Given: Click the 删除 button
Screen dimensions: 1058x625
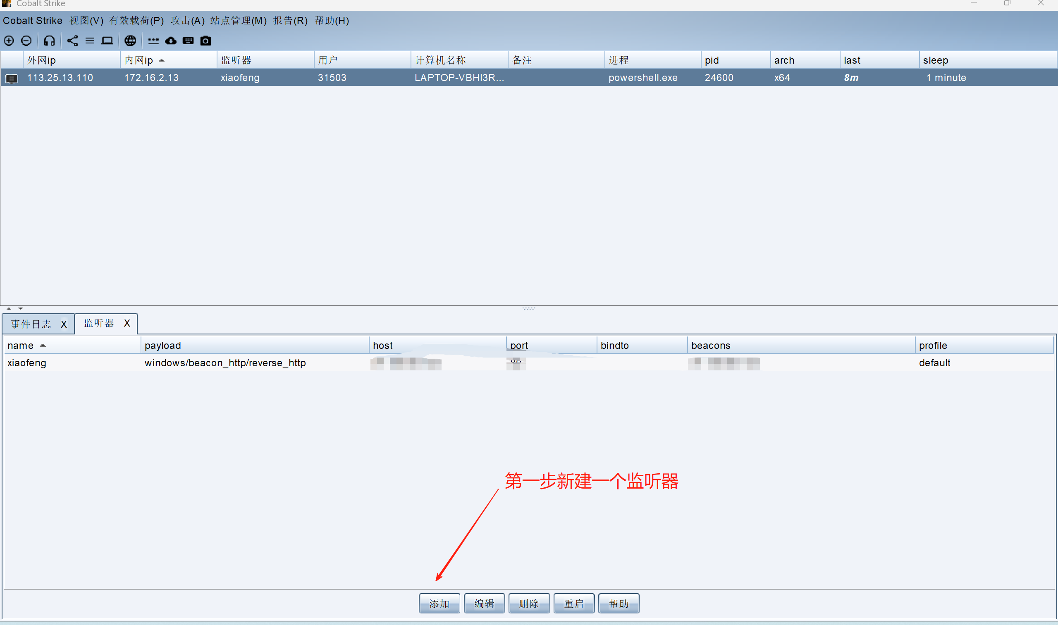Looking at the screenshot, I should tap(529, 604).
